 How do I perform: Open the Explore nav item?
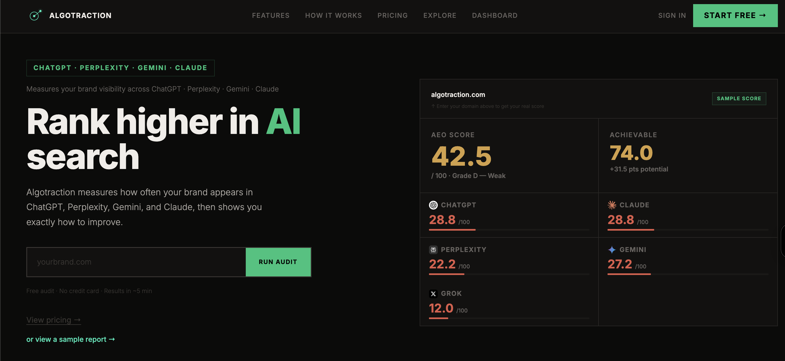[439, 15]
